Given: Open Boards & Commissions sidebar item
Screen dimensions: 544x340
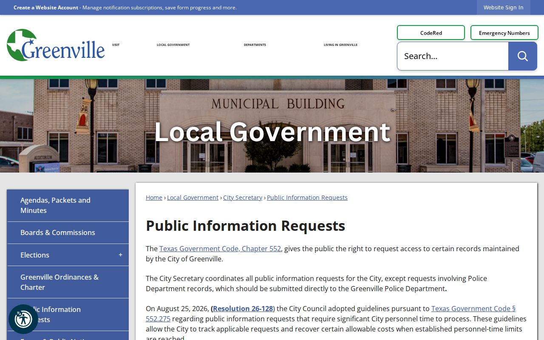Looking at the screenshot, I should pyautogui.click(x=68, y=232).
